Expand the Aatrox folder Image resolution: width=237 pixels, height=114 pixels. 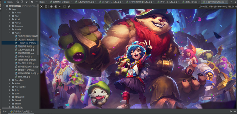pos(10,13)
